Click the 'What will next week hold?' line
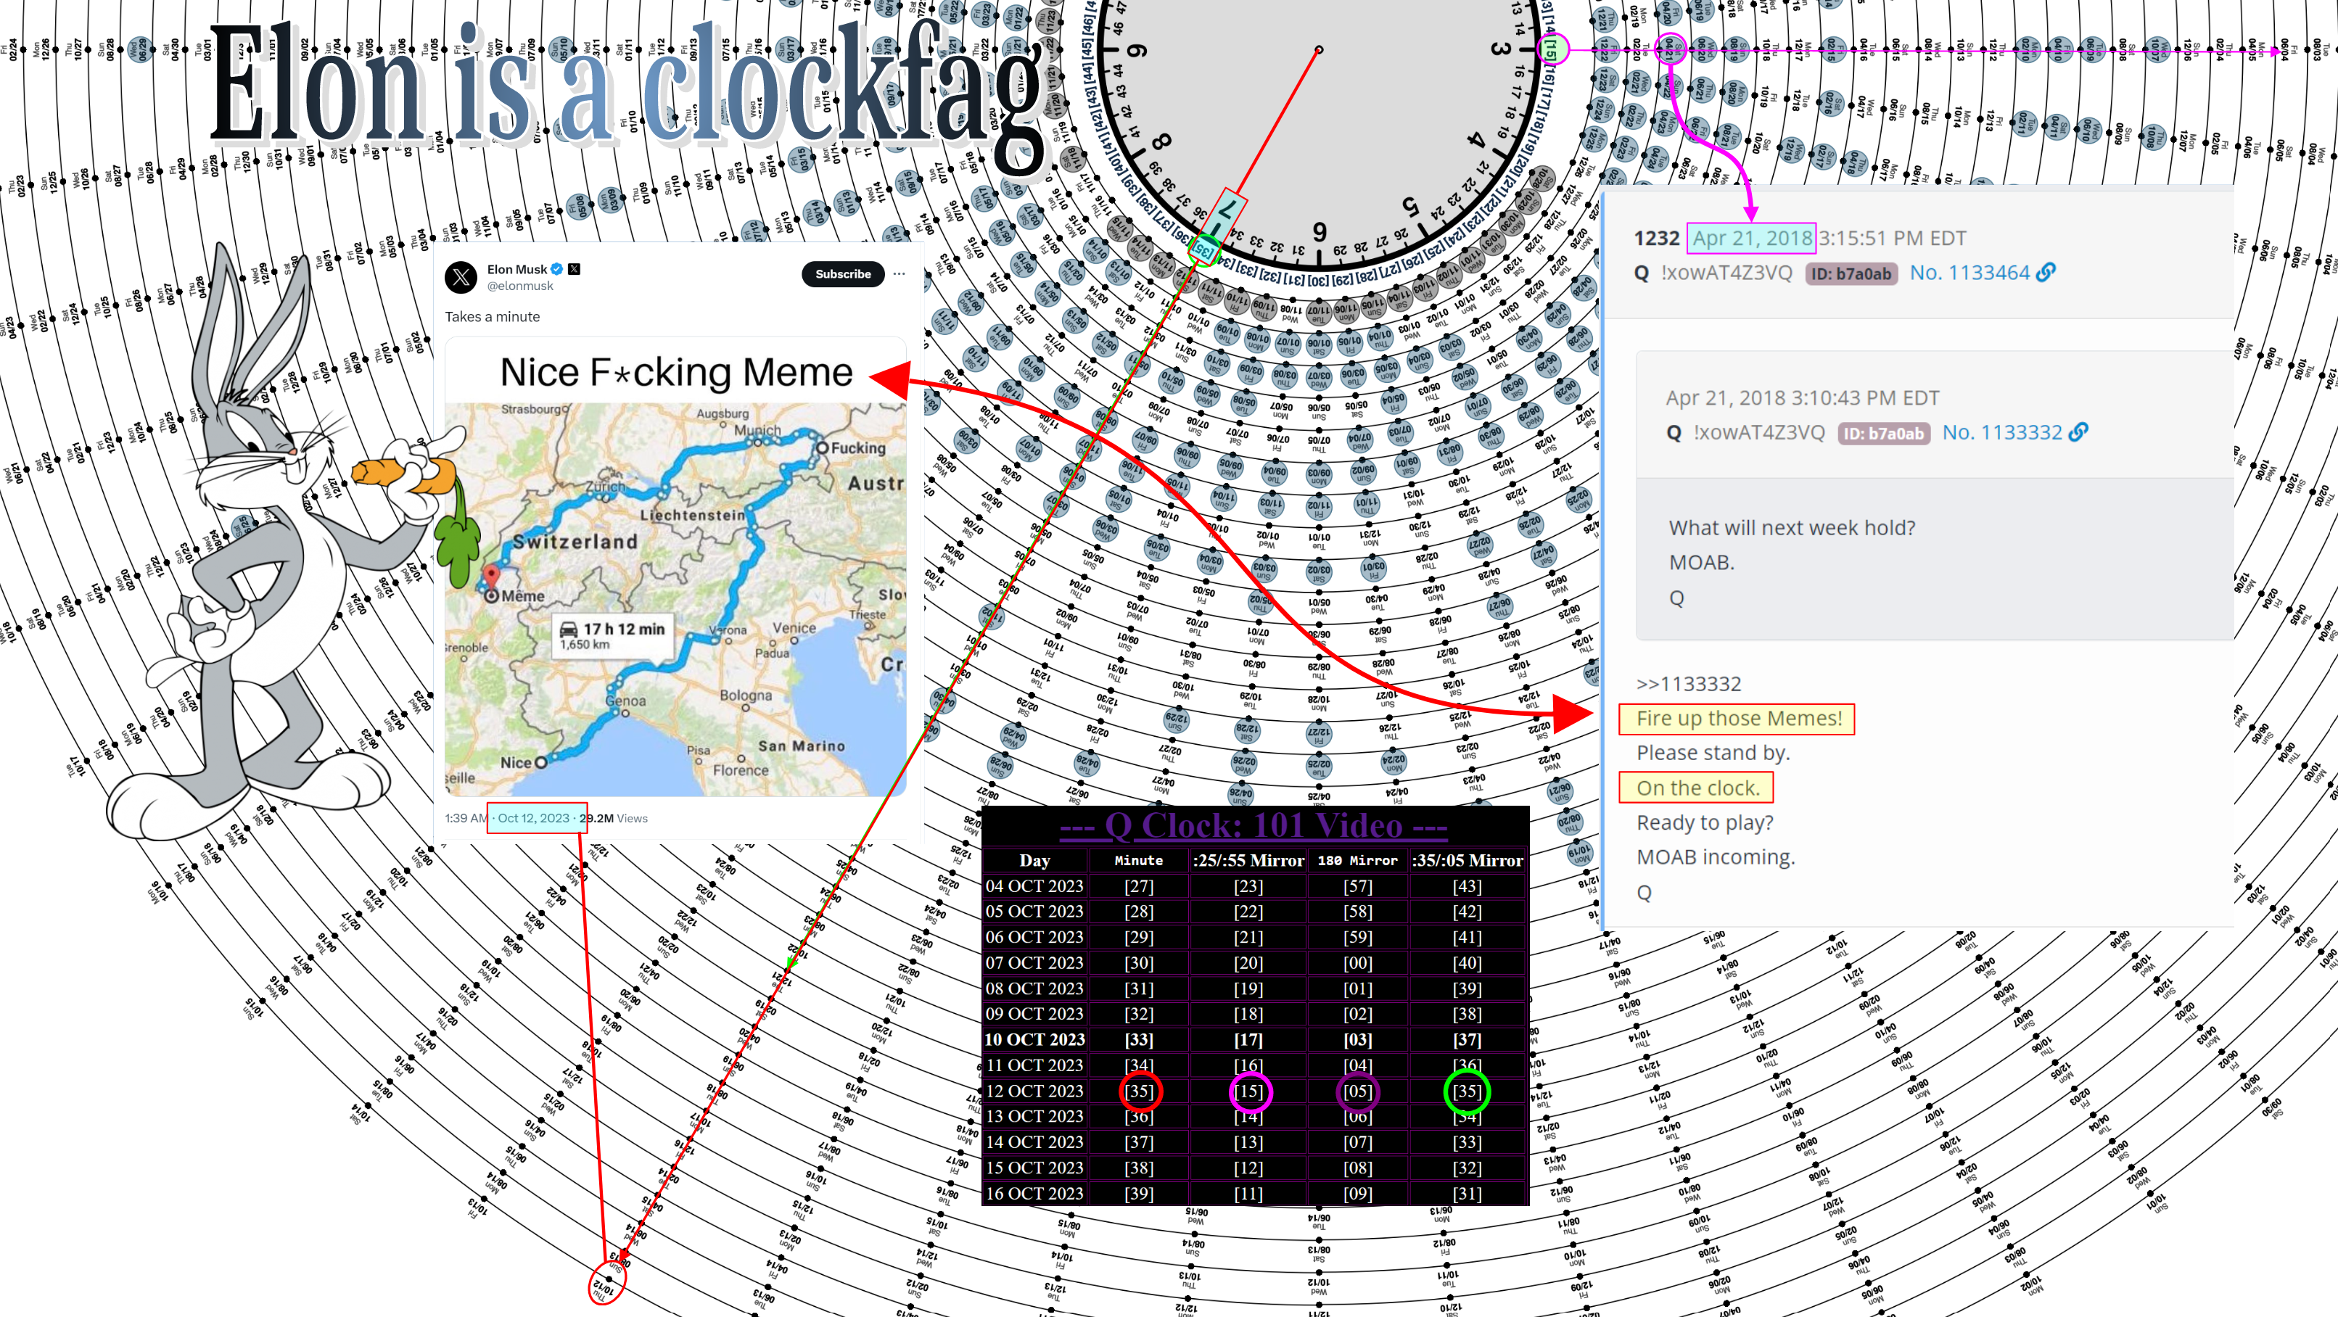This screenshot has height=1317, width=2338. [x=1792, y=527]
